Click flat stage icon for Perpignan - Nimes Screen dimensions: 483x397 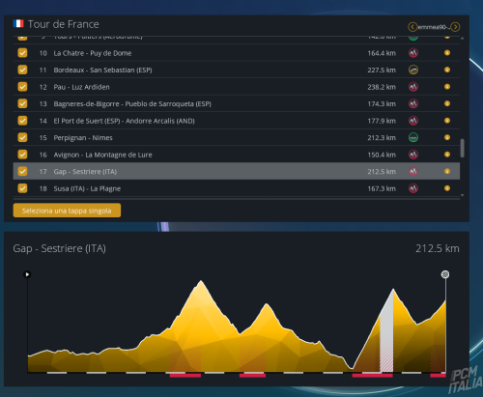coord(413,137)
